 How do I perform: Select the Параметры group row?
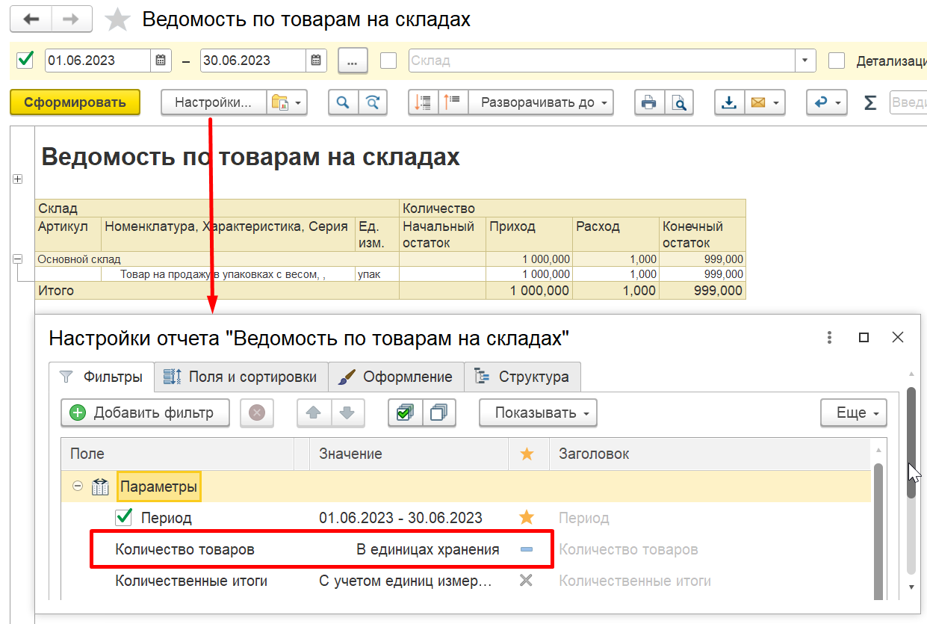point(466,486)
